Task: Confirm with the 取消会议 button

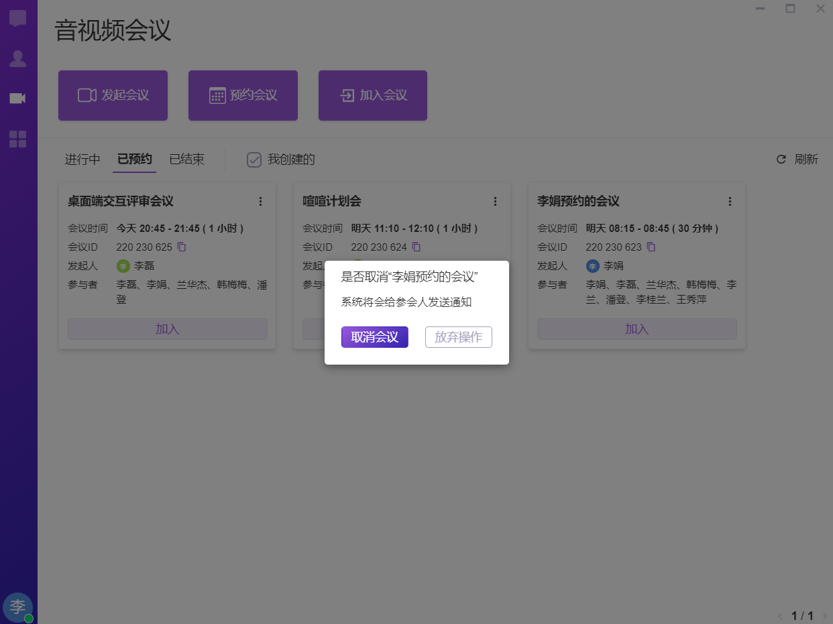Action: point(374,337)
